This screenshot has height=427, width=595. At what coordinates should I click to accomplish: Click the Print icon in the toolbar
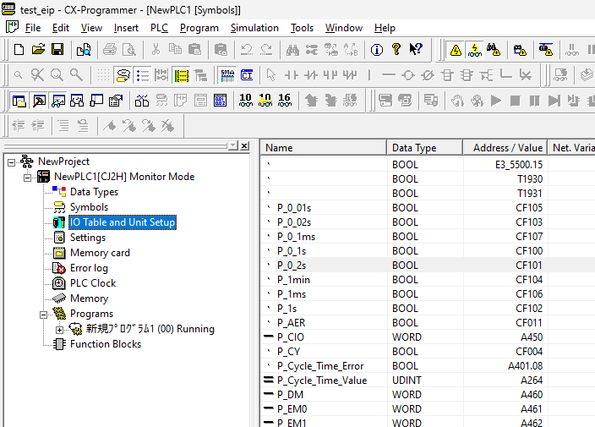110,49
